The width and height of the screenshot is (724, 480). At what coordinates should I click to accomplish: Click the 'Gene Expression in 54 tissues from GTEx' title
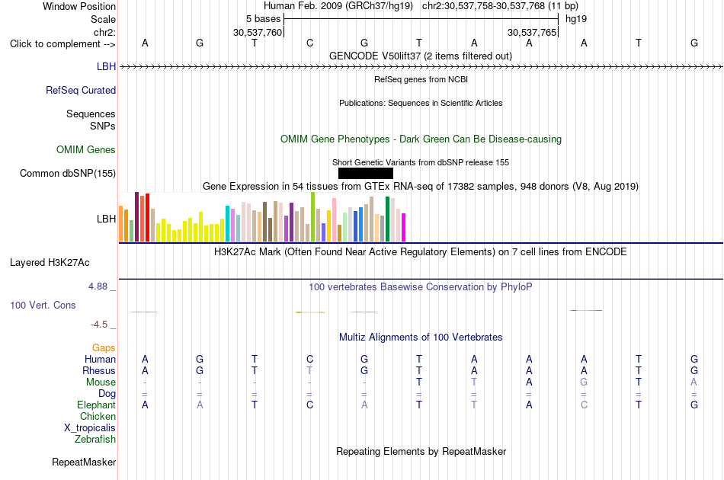click(421, 187)
